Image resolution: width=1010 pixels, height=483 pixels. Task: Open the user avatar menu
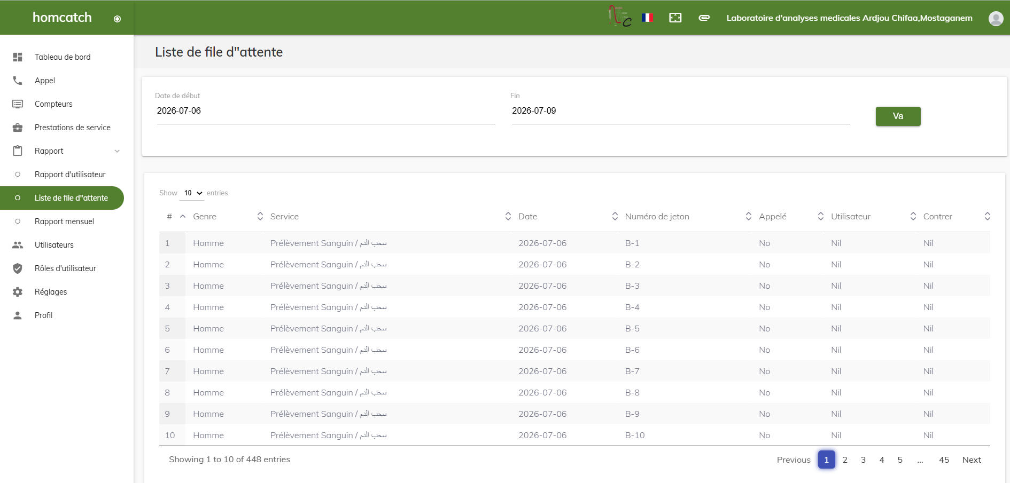click(x=996, y=19)
